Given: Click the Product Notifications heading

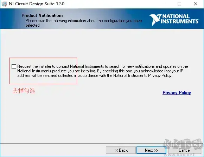Looking at the screenshot, I should [43, 15].
